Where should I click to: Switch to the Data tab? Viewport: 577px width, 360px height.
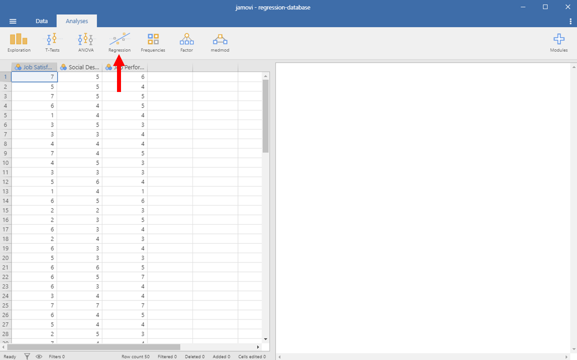tap(41, 21)
